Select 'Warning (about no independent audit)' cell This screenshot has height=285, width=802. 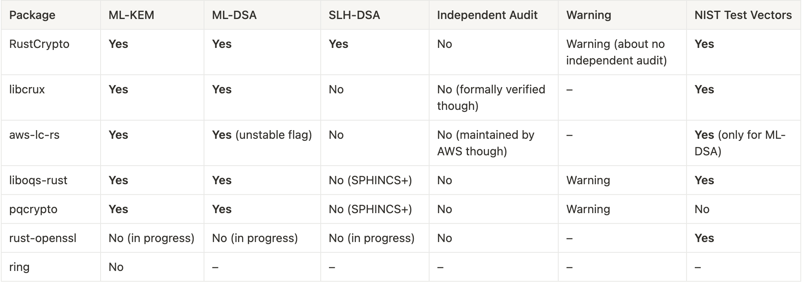[x=616, y=52]
